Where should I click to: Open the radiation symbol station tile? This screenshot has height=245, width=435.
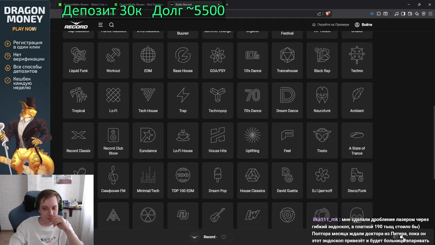[148, 216]
